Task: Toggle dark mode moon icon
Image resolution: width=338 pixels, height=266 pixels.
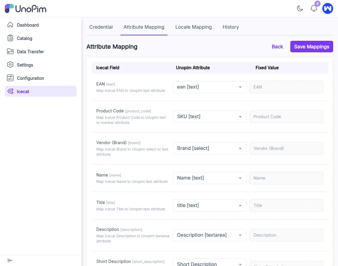Action: 300,8
